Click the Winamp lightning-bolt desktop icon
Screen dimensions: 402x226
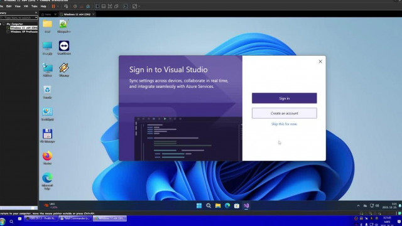click(x=64, y=70)
